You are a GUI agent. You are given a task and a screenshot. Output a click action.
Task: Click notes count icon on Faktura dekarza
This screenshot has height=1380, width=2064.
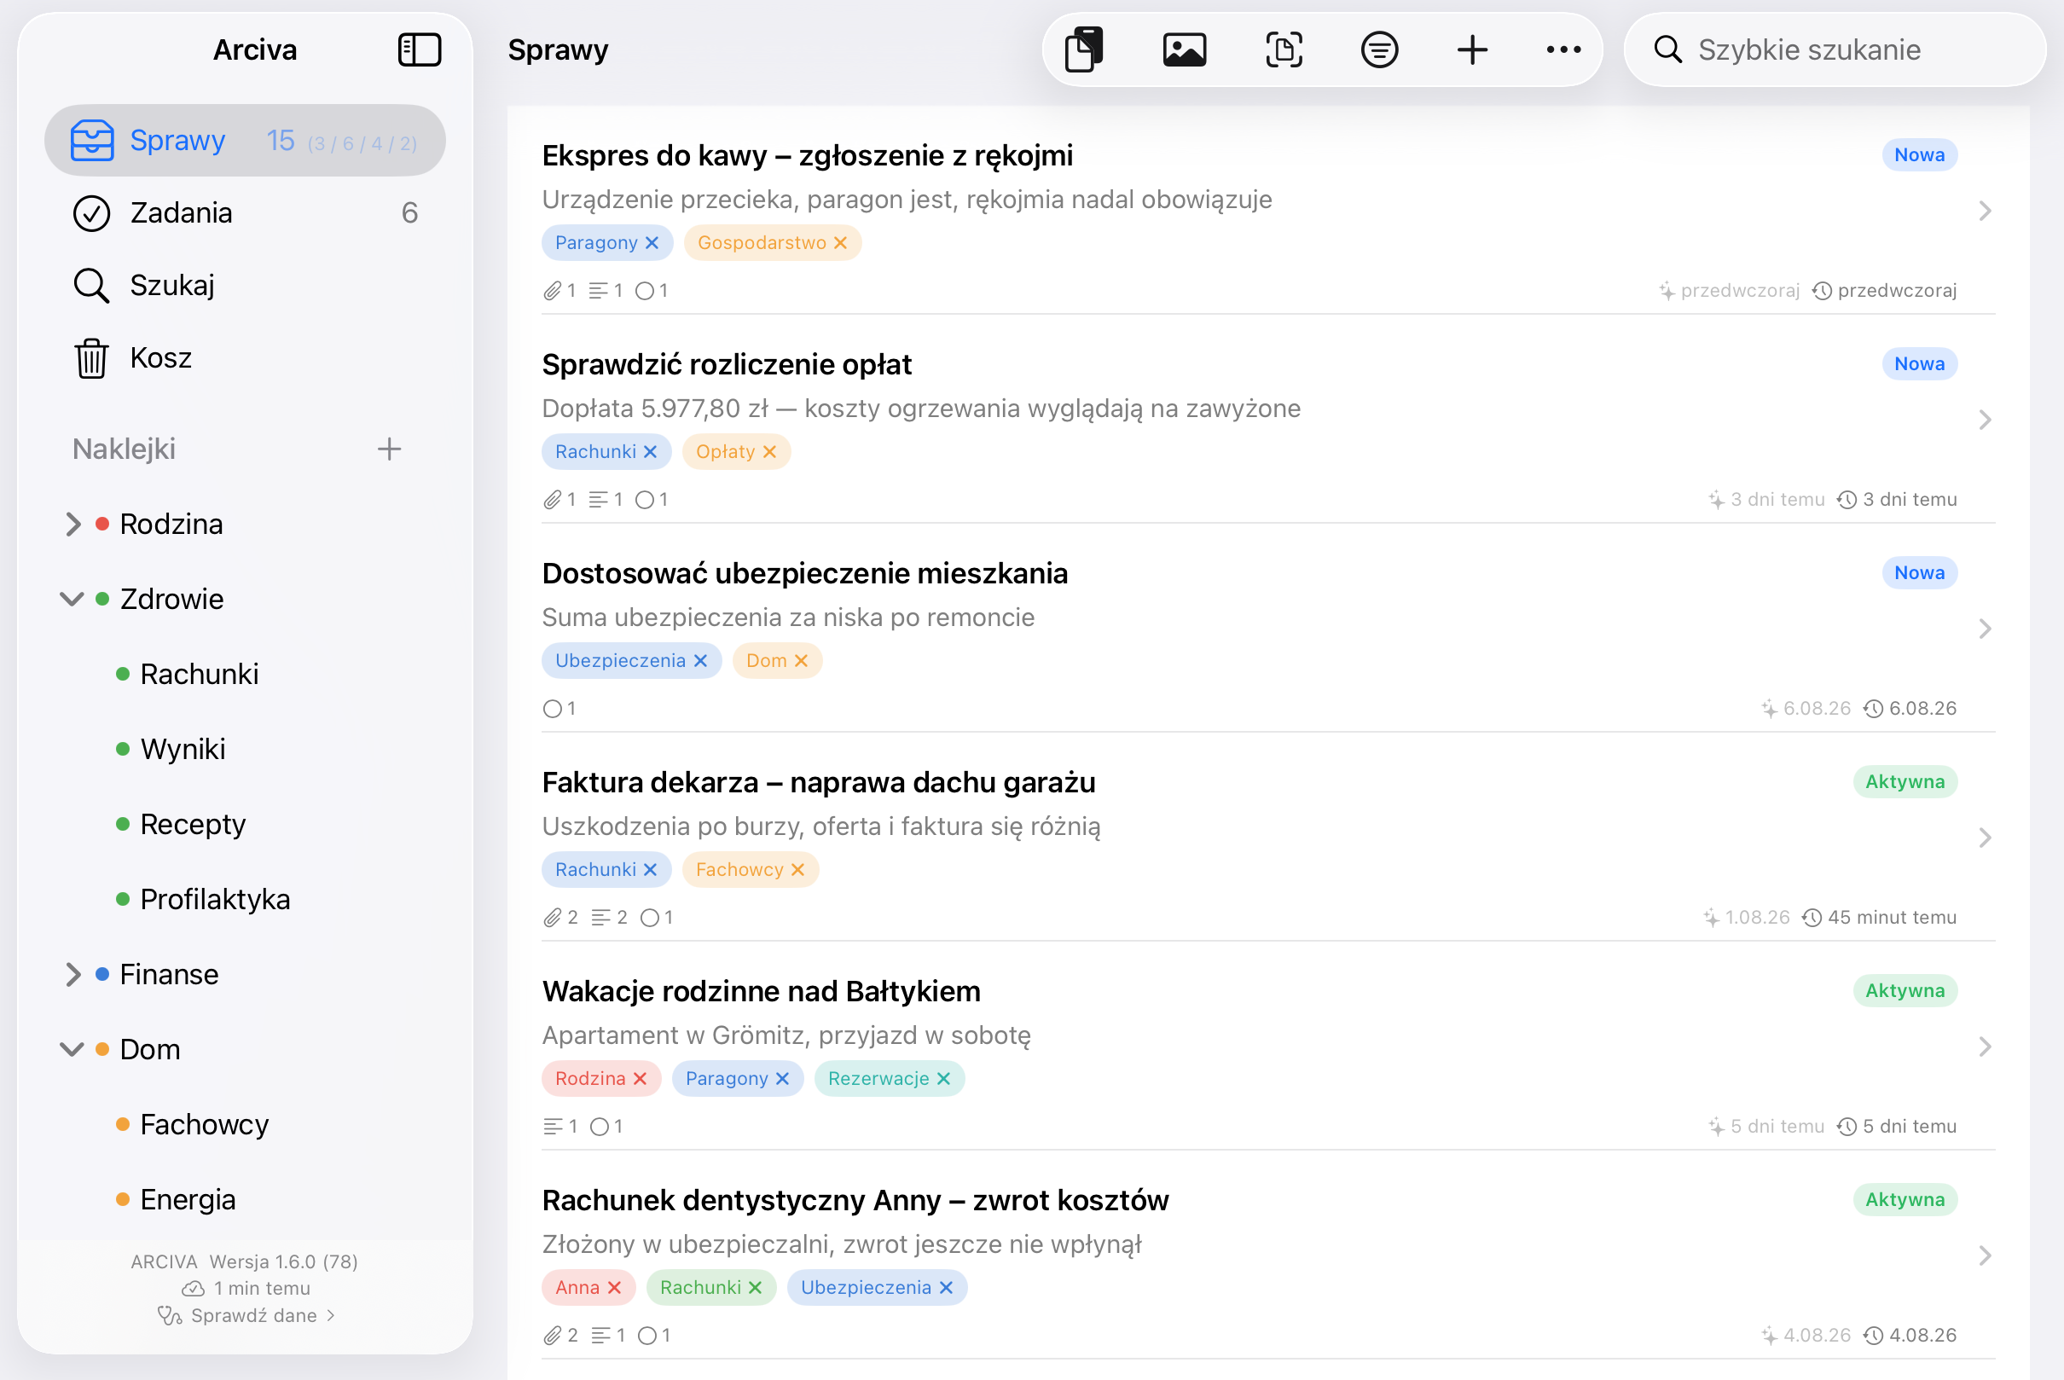pyautogui.click(x=600, y=918)
